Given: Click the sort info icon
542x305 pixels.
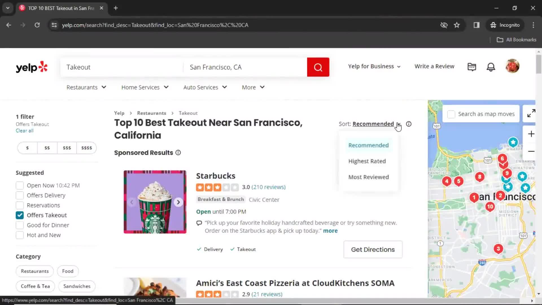Looking at the screenshot, I should coord(408,124).
